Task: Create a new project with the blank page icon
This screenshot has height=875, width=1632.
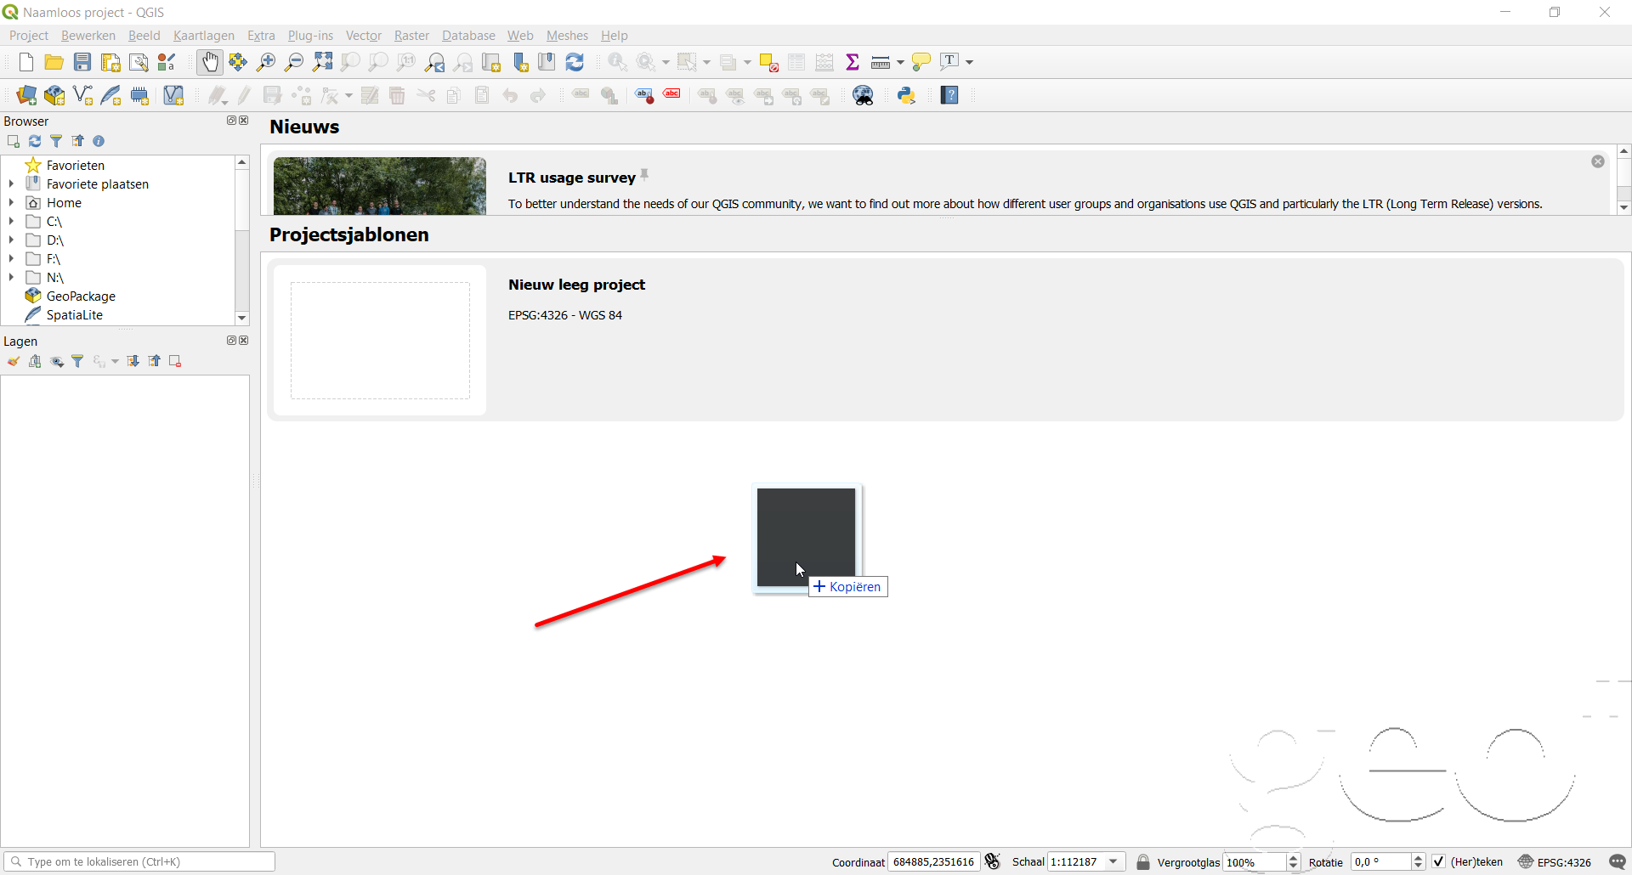Action: pos(26,62)
